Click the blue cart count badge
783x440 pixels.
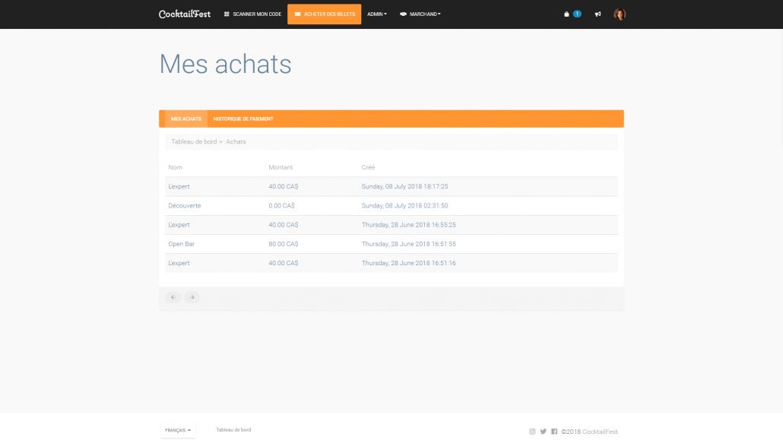[577, 14]
